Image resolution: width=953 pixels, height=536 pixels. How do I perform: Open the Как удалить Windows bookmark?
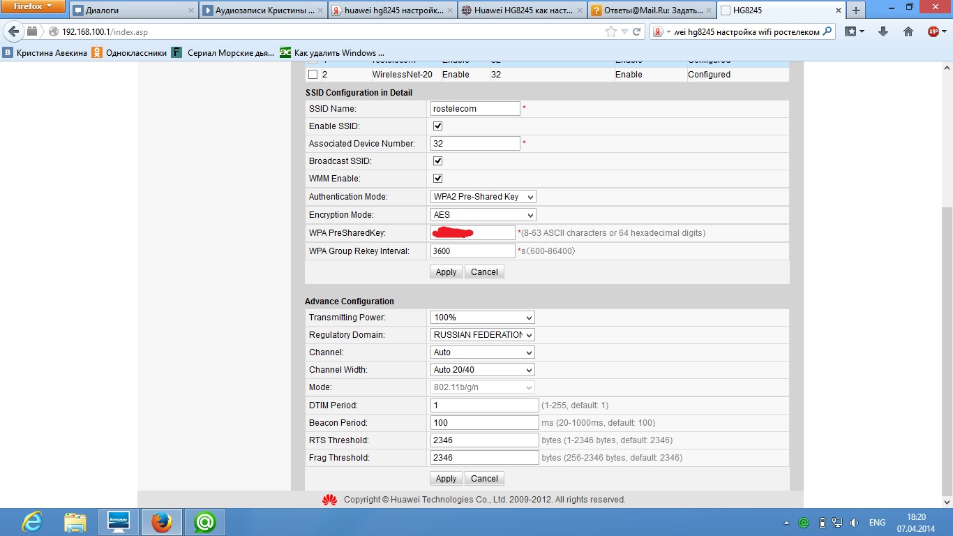[332, 52]
